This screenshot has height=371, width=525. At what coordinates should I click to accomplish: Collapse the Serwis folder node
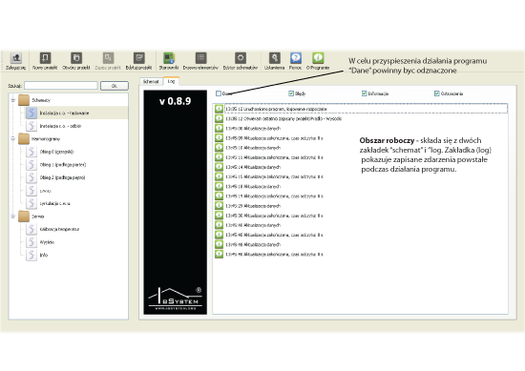click(x=13, y=216)
